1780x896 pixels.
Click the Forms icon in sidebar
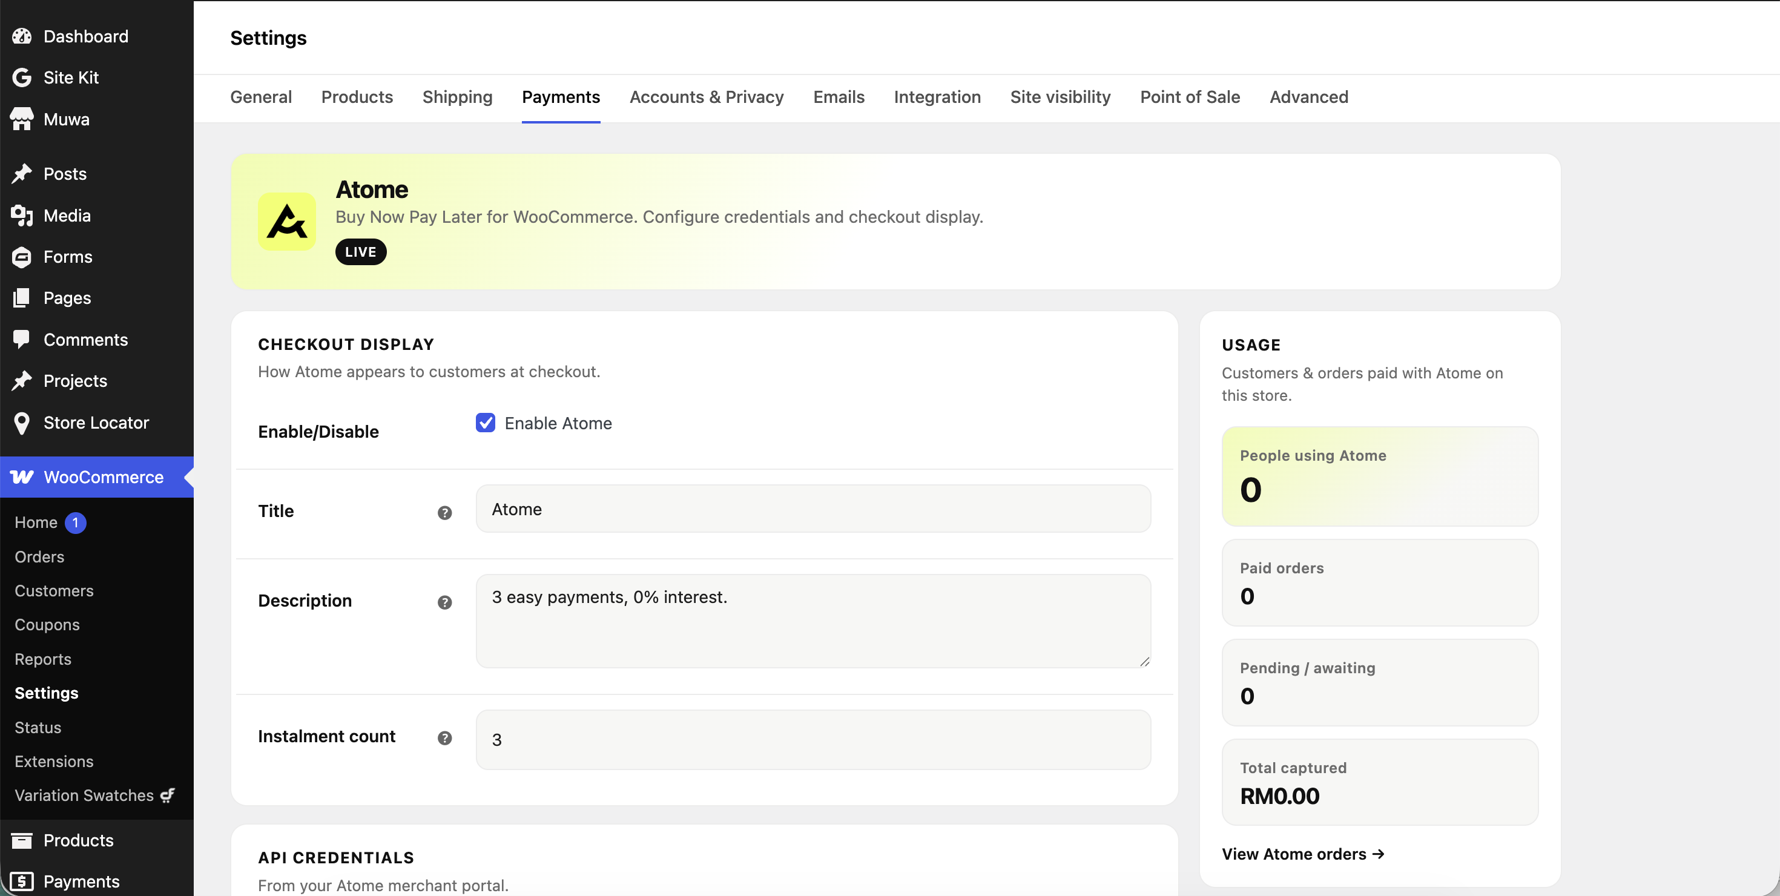pos(22,257)
